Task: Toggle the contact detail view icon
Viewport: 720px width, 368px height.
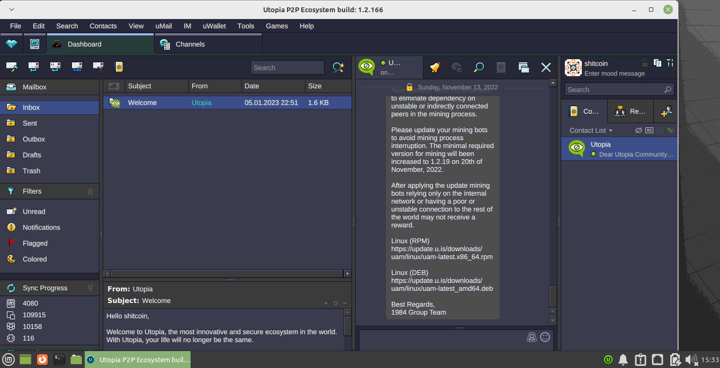Action: (650, 131)
